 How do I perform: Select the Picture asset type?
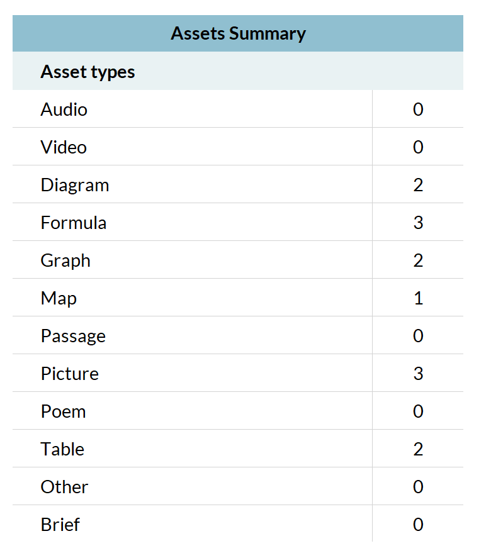coord(69,374)
